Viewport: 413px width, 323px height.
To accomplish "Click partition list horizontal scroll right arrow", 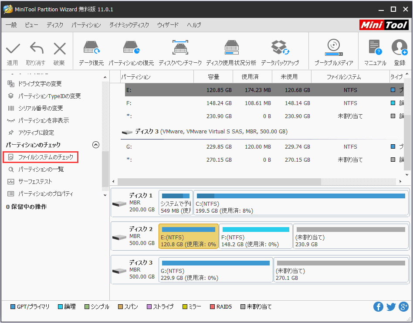I will coord(400,181).
